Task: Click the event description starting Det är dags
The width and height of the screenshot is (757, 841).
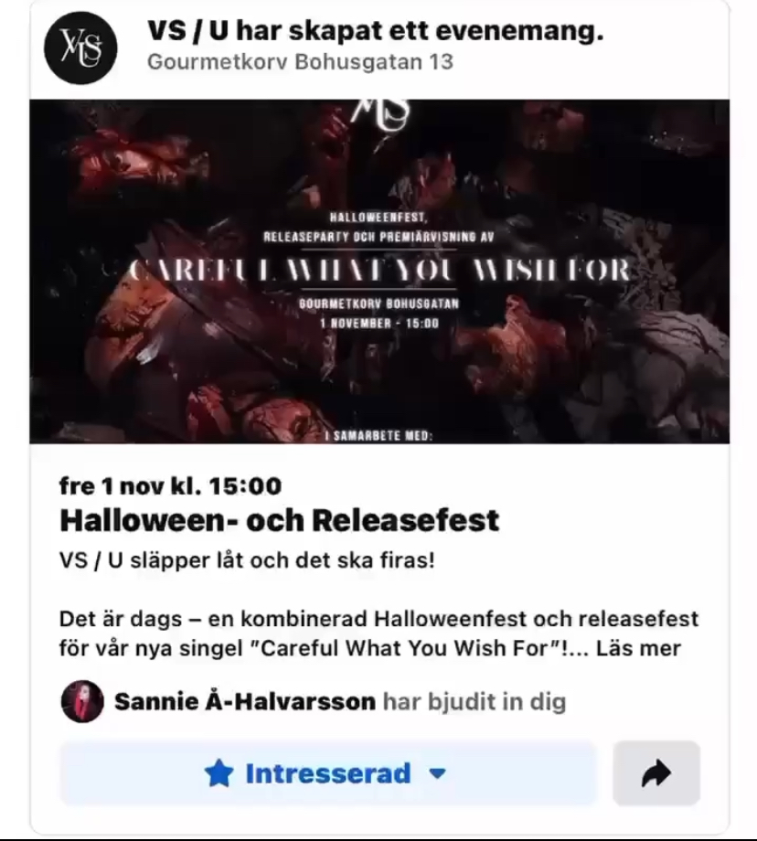Action: (378, 633)
